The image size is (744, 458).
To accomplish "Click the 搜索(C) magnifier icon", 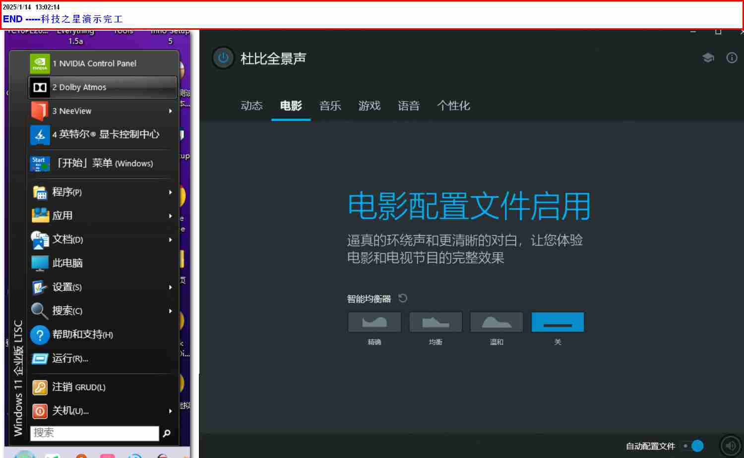I will click(x=40, y=311).
